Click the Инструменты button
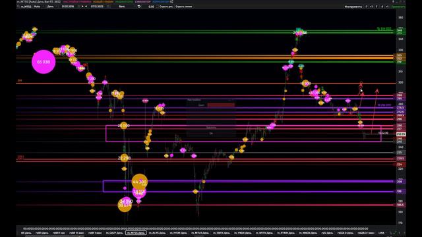Image resolution: width=422 pixels, height=237 pixels. click(x=353, y=7)
